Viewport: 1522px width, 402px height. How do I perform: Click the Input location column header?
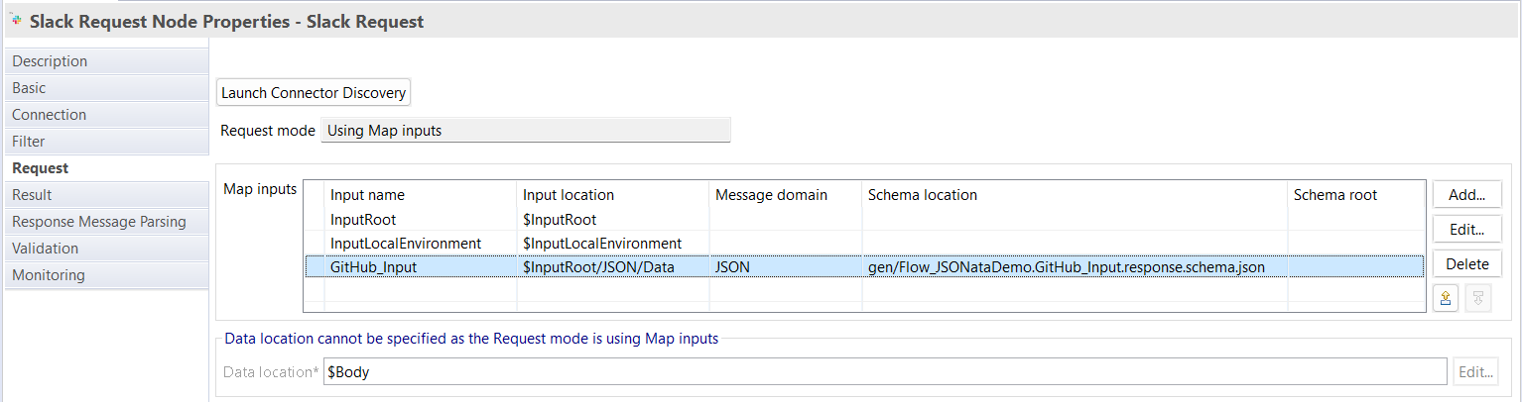(569, 195)
